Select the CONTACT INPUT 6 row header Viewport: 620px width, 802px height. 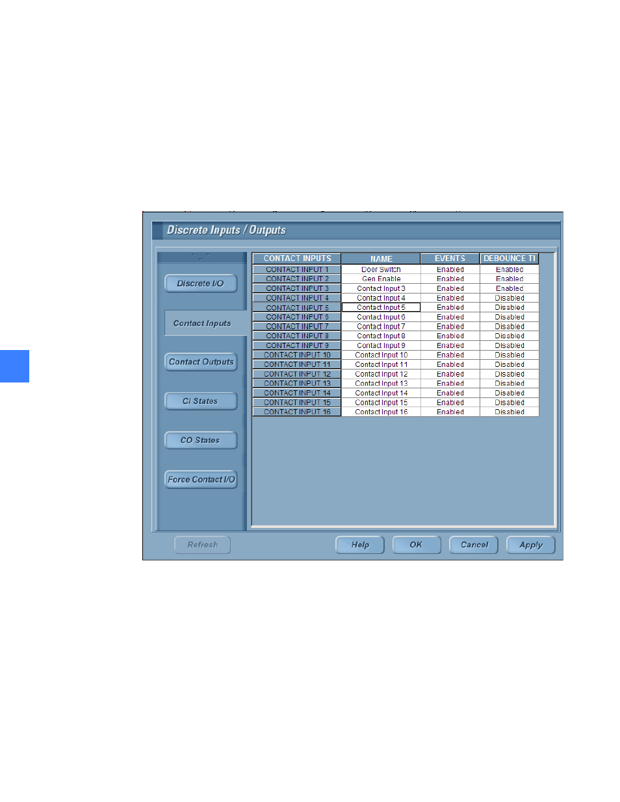click(297, 317)
